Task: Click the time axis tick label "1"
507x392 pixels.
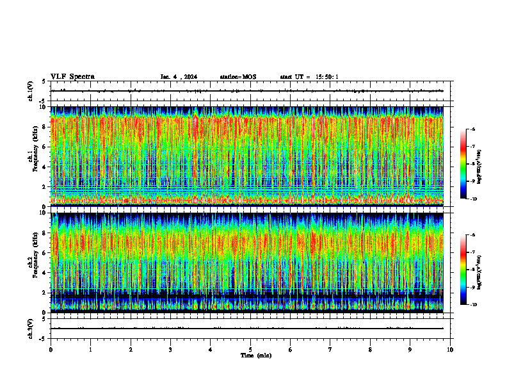Action: [x=90, y=350]
